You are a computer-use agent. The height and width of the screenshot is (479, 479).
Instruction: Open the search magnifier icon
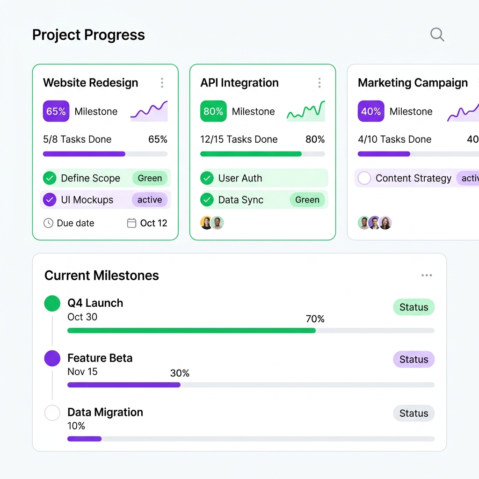click(x=437, y=35)
